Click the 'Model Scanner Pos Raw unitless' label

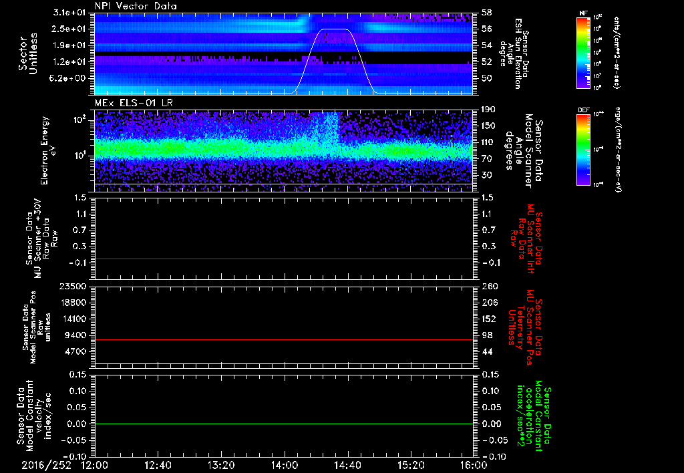point(37,327)
